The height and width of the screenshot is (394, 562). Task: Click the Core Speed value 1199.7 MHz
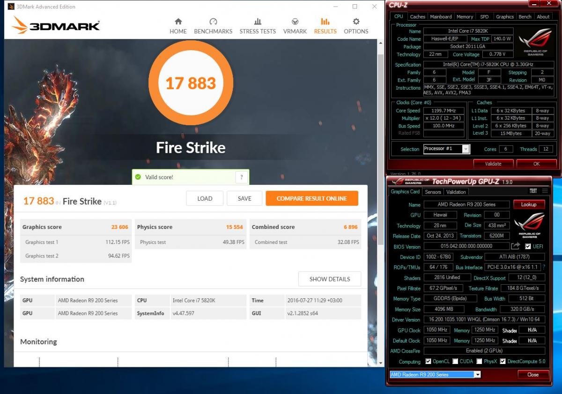tap(444, 111)
